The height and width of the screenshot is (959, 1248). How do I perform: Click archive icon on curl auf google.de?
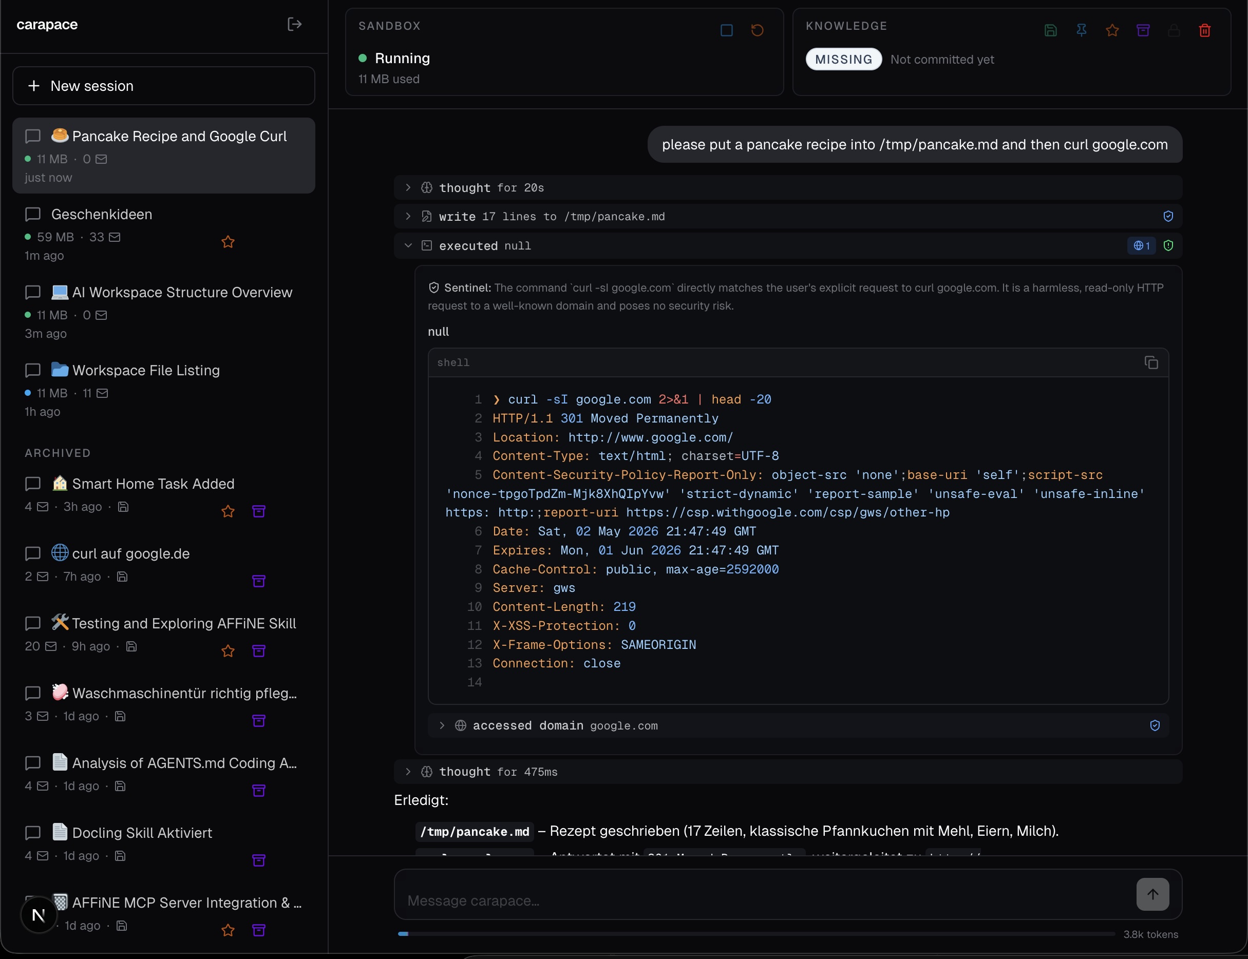(x=259, y=581)
